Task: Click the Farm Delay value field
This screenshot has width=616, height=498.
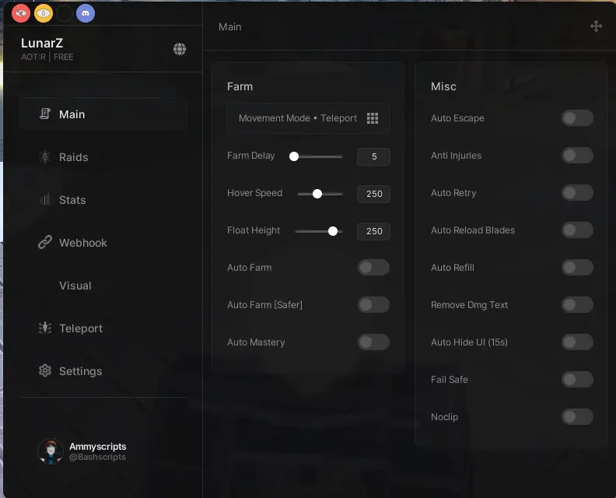Action: (x=373, y=156)
